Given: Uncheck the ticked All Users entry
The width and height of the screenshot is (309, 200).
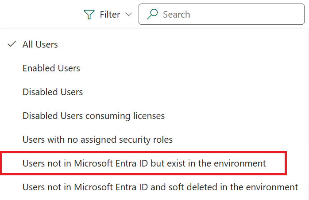Looking at the screenshot, I should point(40,44).
